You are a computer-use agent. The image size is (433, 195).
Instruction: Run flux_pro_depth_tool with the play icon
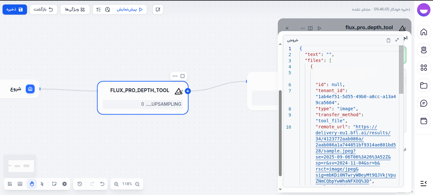click(x=320, y=28)
